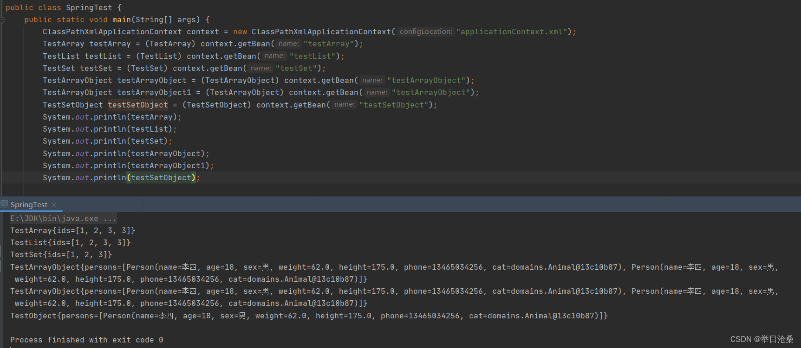Image resolution: width=801 pixels, height=348 pixels.
Task: Close the SpringTest run tab
Action: tap(54, 205)
